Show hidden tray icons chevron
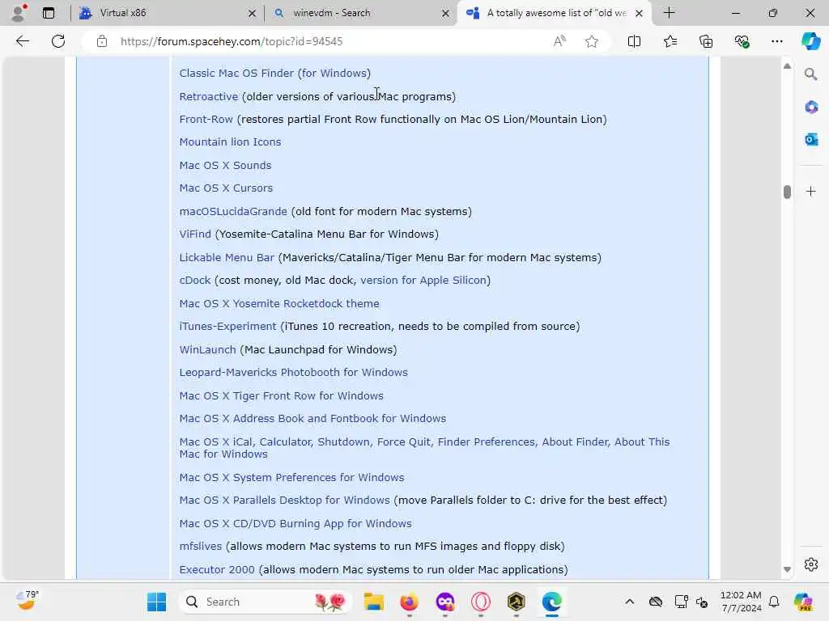Viewport: 829px width, 621px height. [x=629, y=602]
